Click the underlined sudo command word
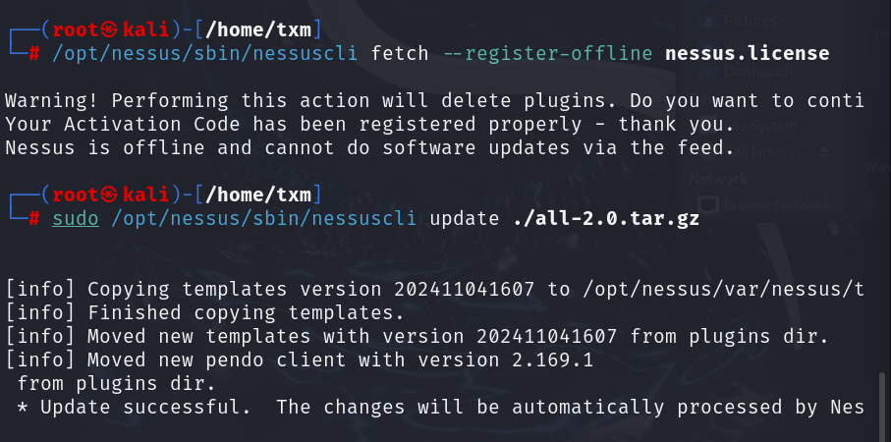This screenshot has height=442, width=891. coord(76,219)
